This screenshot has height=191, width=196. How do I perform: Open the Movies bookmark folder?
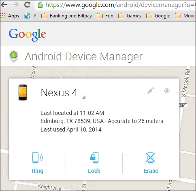tap(185, 16)
